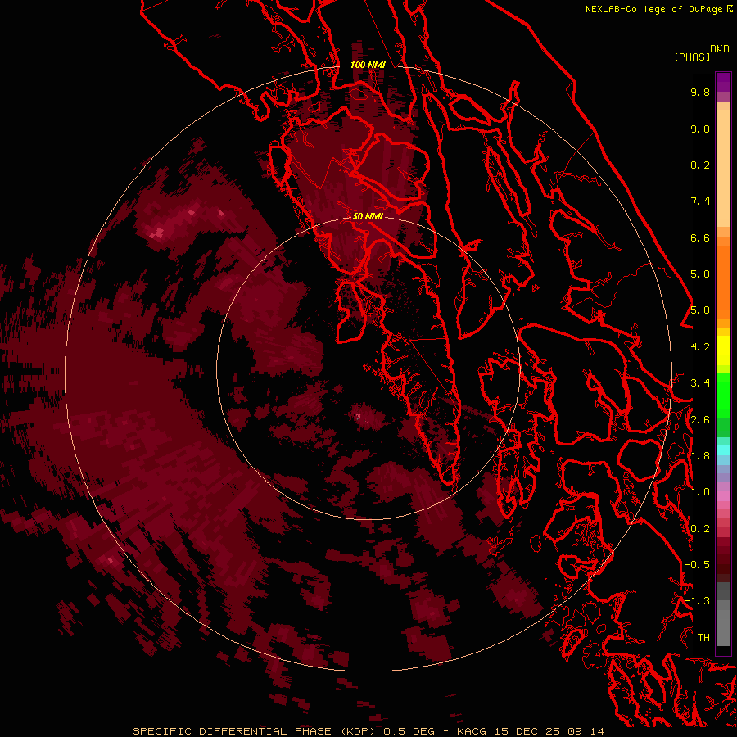Viewport: 737px width, 737px height.
Task: Select the -1.3 value on the color scale
Action: pyautogui.click(x=697, y=601)
